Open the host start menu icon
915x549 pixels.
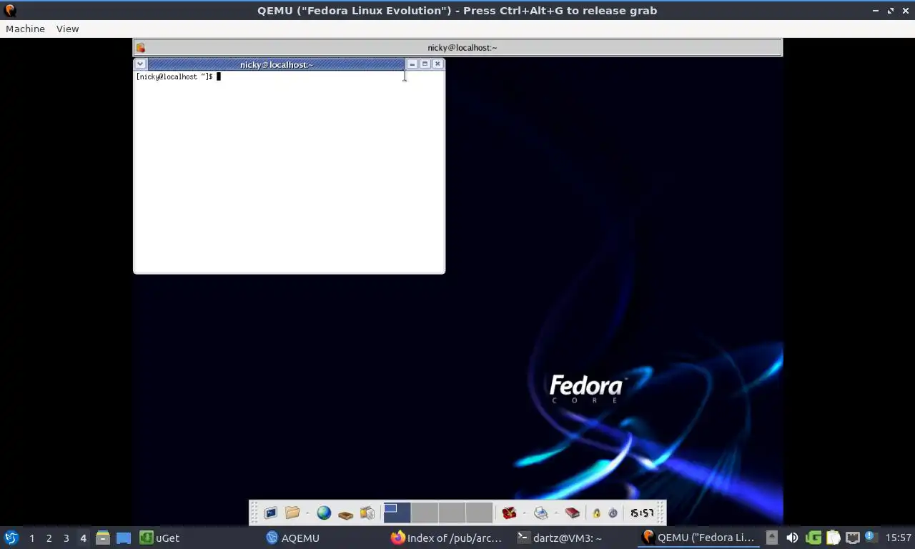11,538
